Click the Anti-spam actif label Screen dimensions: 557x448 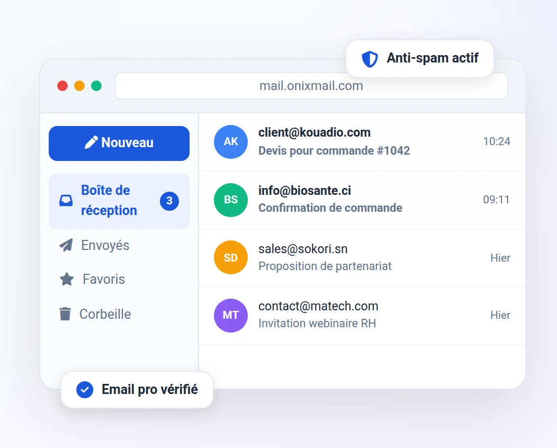(x=433, y=58)
